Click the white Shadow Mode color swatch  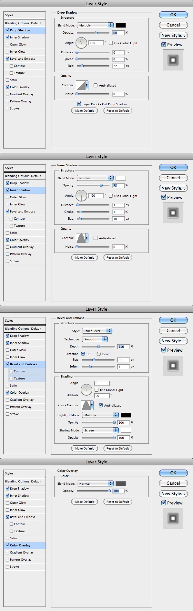tap(126, 430)
